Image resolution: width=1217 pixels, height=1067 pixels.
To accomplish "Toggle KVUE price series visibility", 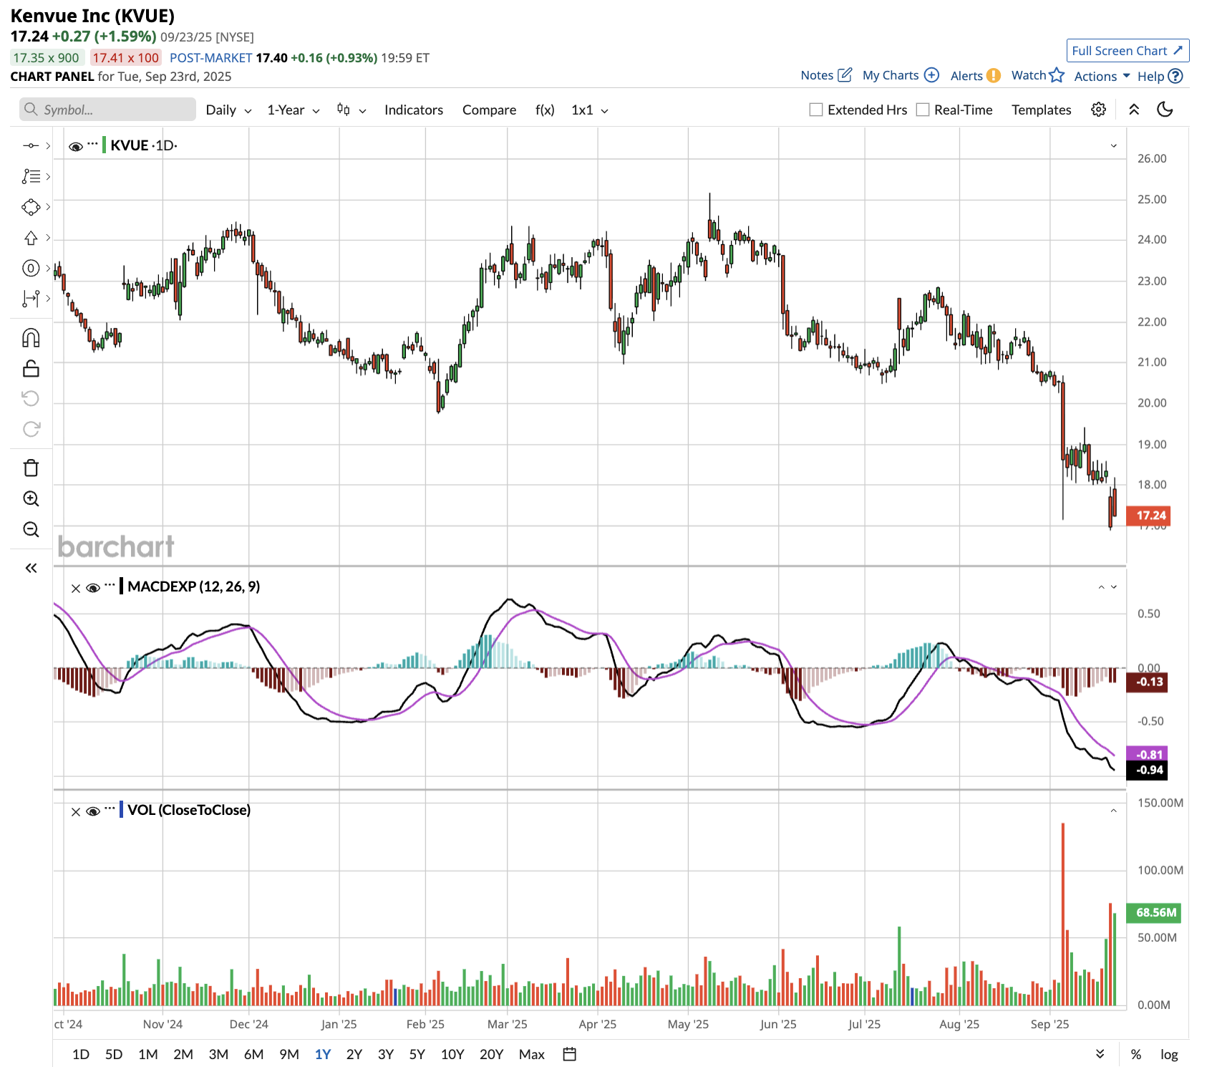I will click(x=76, y=146).
